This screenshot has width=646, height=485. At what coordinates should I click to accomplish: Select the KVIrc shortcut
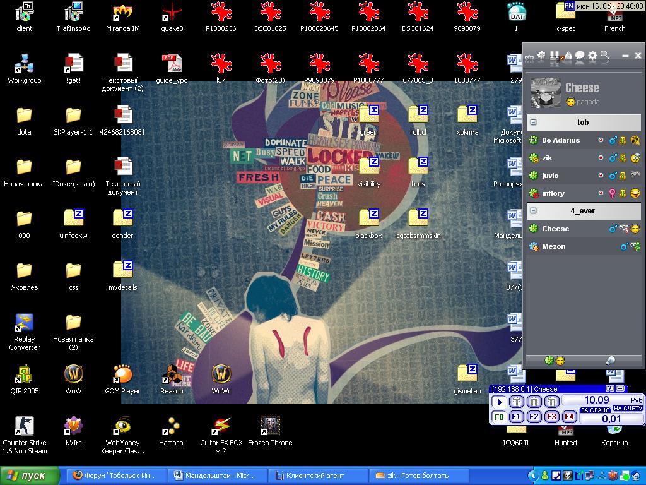pos(73,431)
